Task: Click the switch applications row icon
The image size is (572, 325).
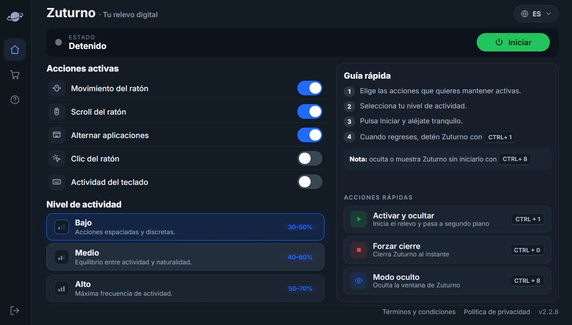Action: pyautogui.click(x=57, y=135)
